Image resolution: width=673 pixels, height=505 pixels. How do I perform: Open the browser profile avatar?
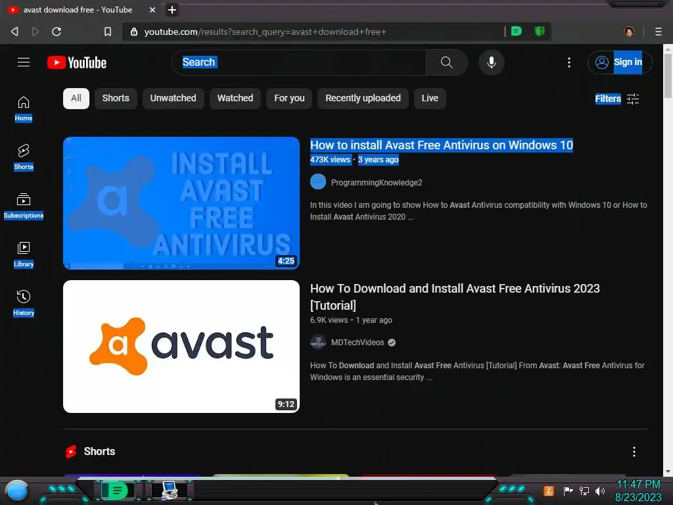click(x=629, y=32)
